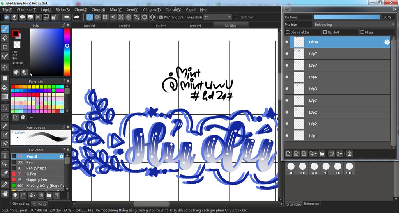Image resolution: width=399 pixels, height=213 pixels.
Task: Select the rectangular Selection tool
Action: 5,108
